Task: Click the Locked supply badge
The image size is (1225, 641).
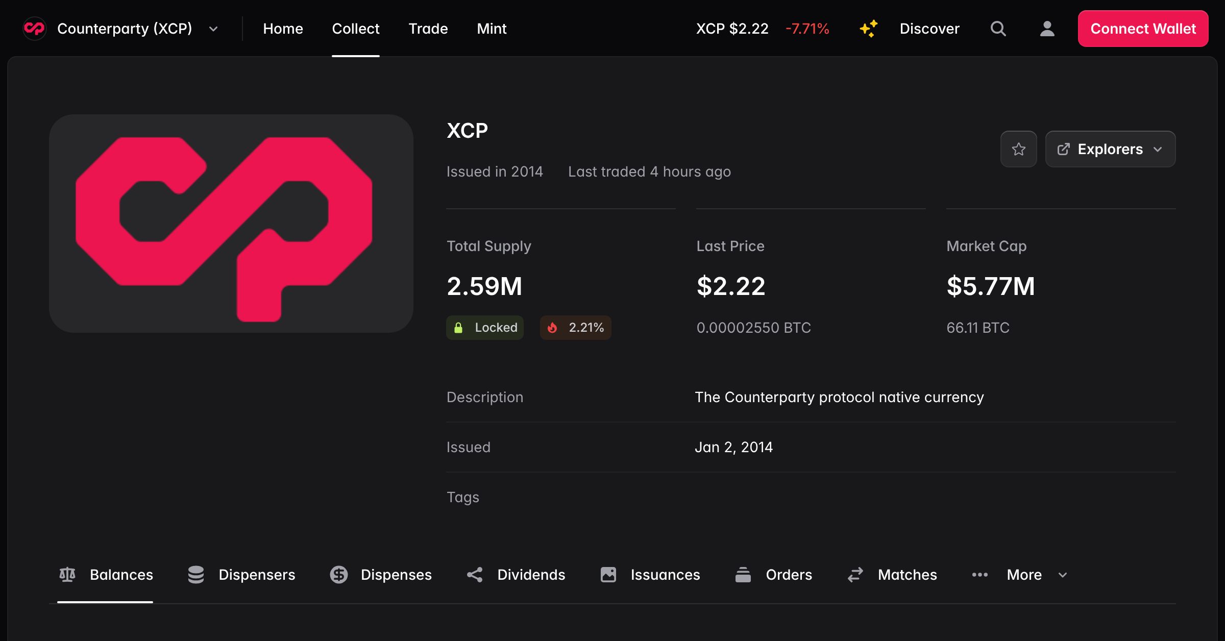Action: [484, 328]
